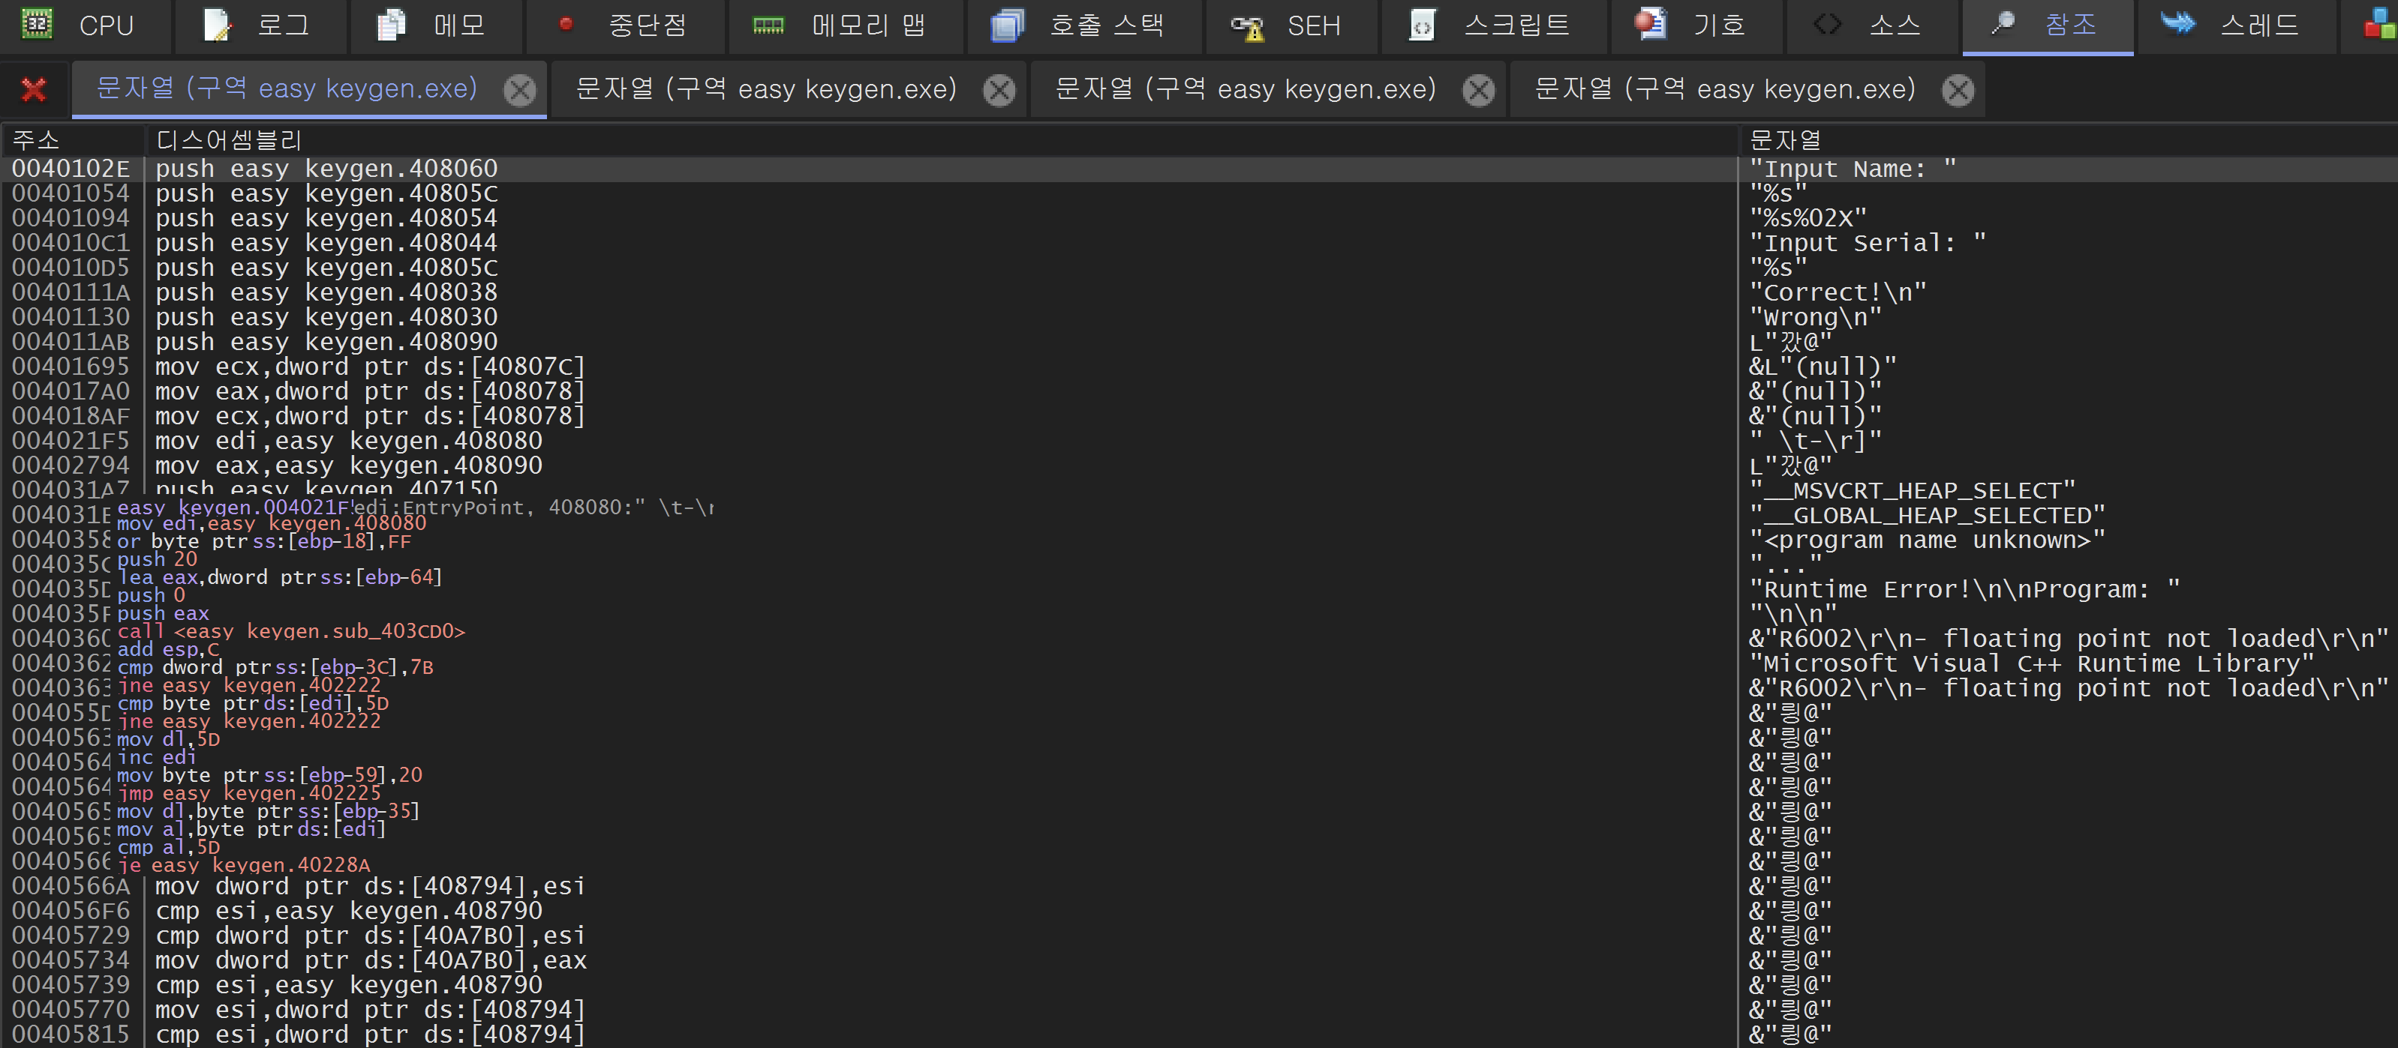Image resolution: width=2398 pixels, height=1048 pixels.
Task: Open the 중단점 (Breakpoints) tab
Action: click(626, 25)
